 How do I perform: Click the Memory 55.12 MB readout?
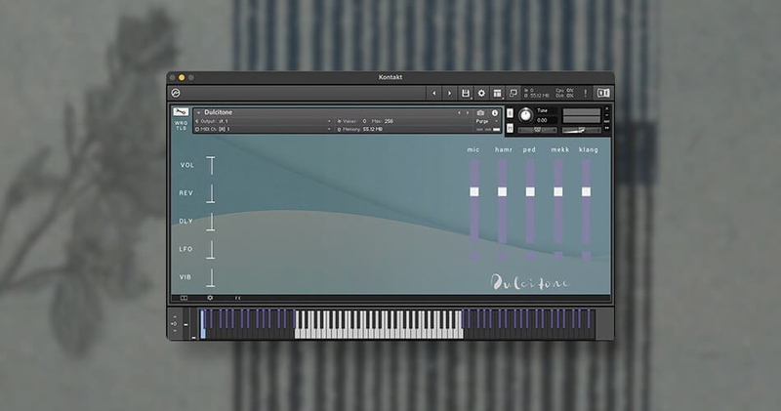[x=373, y=129]
